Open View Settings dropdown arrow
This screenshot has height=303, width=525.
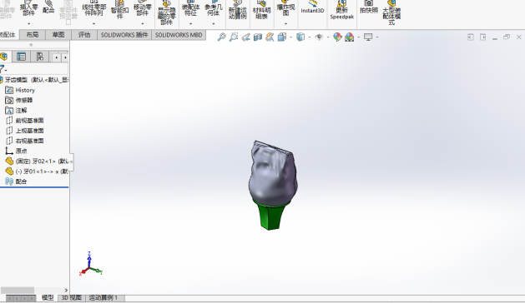(377, 37)
